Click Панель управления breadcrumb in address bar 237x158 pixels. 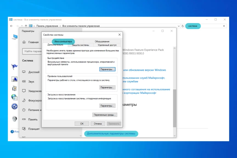[47, 26]
